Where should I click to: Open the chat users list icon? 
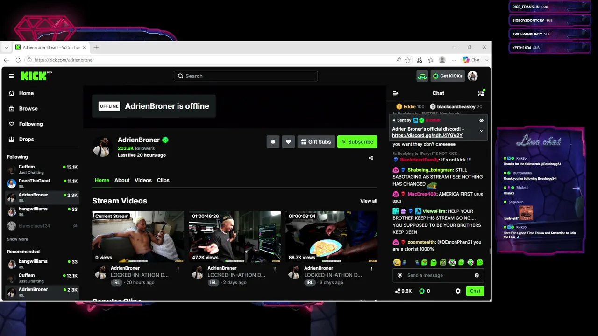481,93
